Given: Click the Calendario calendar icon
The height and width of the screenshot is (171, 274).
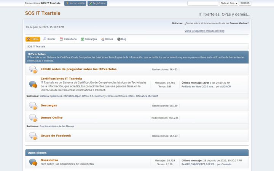Looking at the screenshot, I should pyautogui.click(x=61, y=39).
